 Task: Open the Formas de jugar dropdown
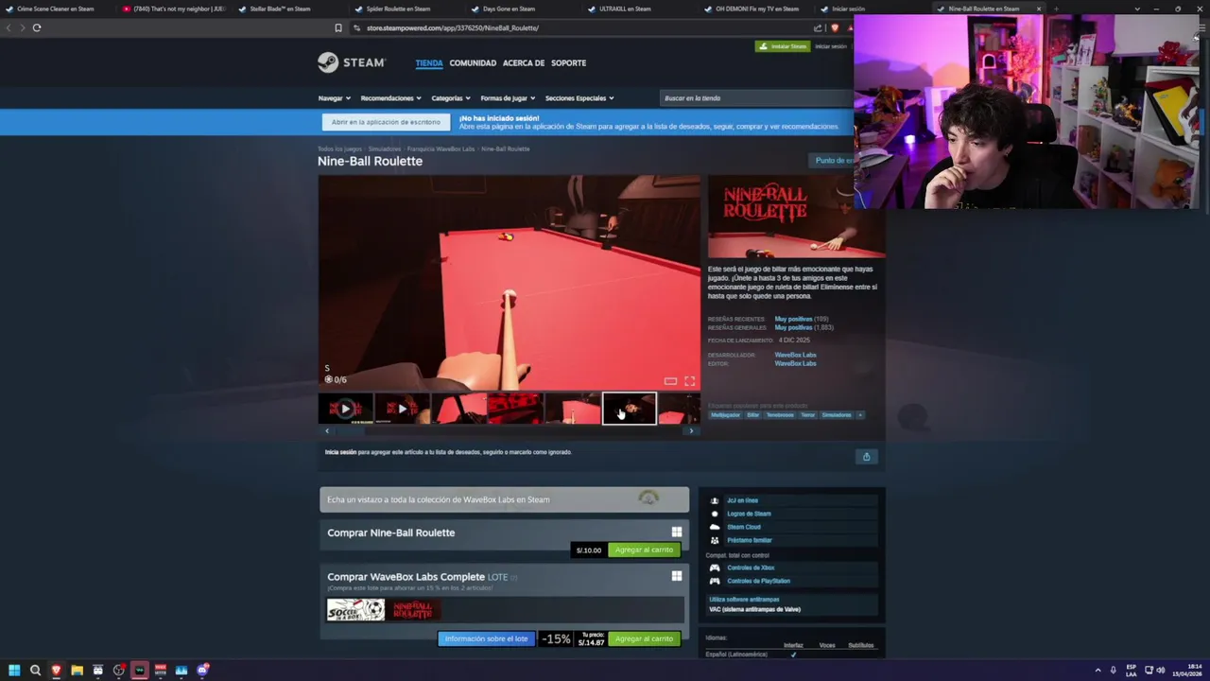click(x=508, y=98)
